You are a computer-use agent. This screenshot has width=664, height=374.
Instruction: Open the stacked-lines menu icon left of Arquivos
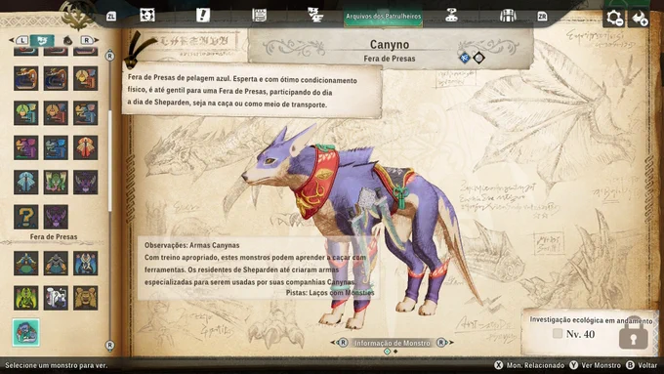[315, 16]
